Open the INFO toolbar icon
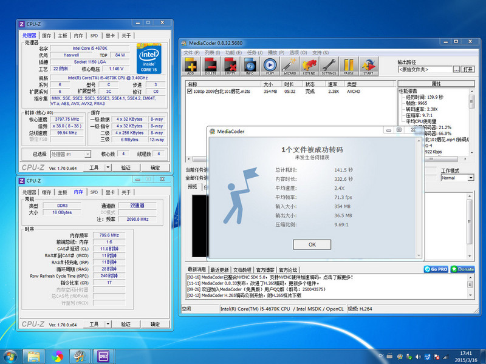 [250, 66]
